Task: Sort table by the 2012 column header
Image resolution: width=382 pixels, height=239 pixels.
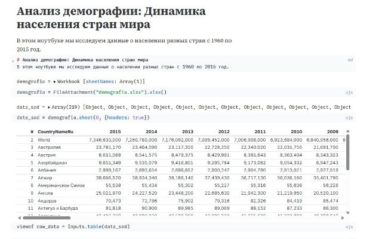Action: [224, 131]
